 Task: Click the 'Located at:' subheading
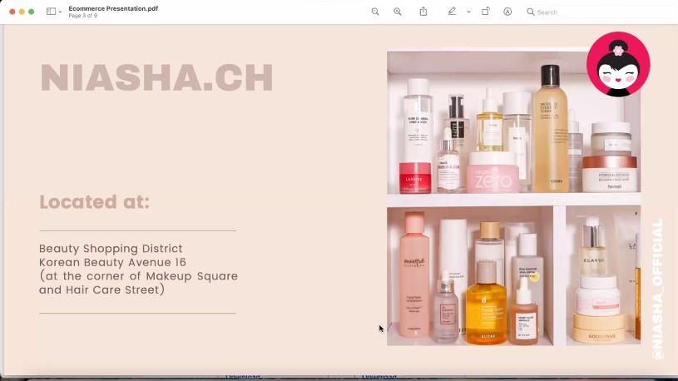(x=94, y=202)
